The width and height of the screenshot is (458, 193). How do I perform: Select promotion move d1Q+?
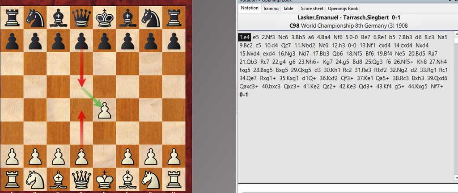[x=309, y=78]
